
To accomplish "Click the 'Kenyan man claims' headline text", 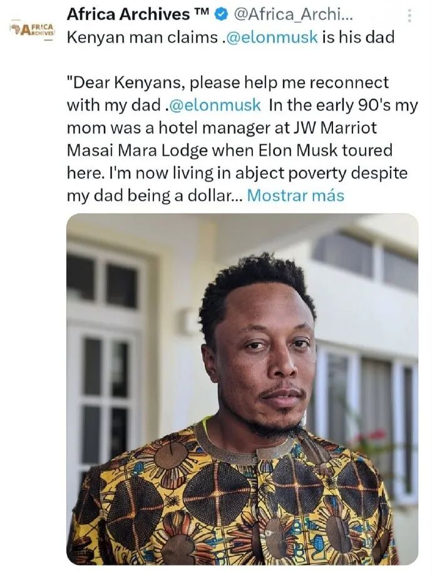I will point(142,38).
